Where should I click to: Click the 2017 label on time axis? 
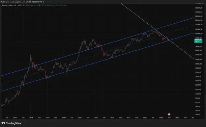(15, 118)
